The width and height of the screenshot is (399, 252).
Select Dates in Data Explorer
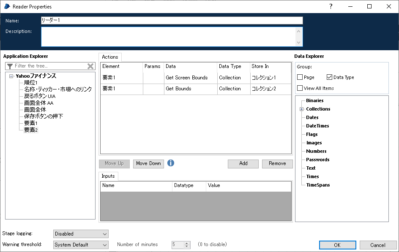pyautogui.click(x=312, y=117)
